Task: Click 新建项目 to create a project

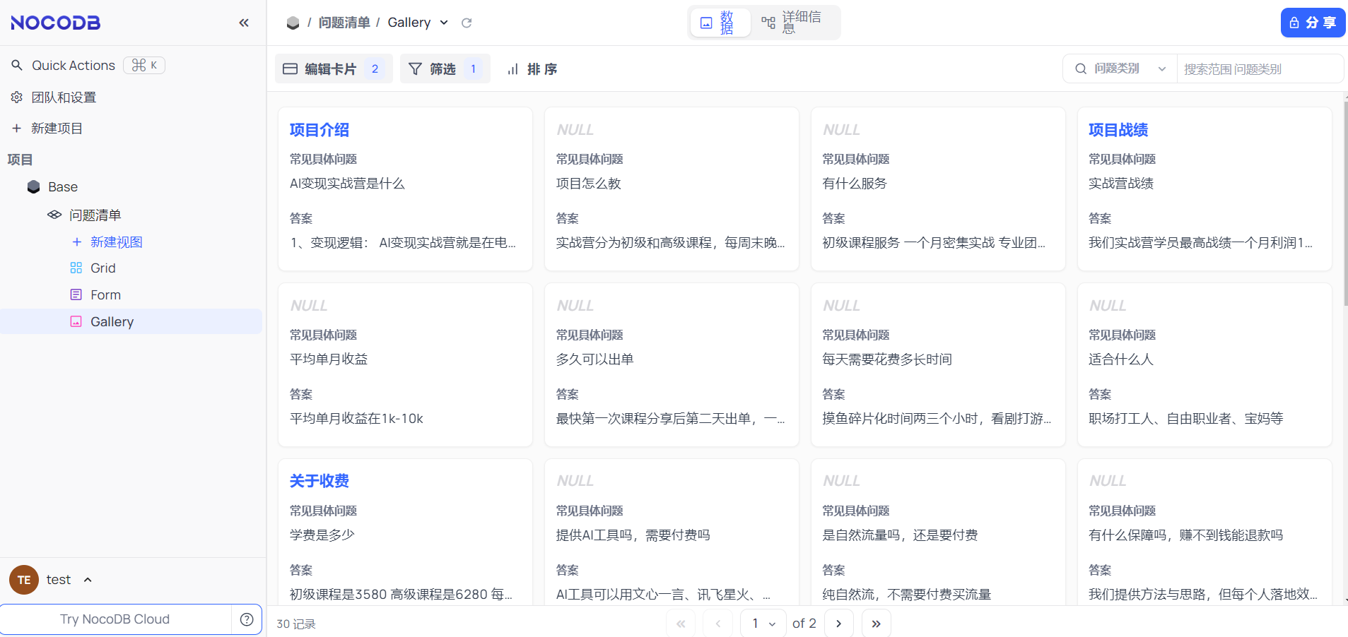Action: coord(57,129)
